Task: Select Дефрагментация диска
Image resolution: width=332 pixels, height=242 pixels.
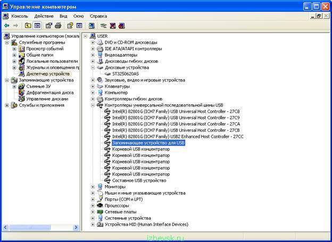Action: [x=50, y=93]
